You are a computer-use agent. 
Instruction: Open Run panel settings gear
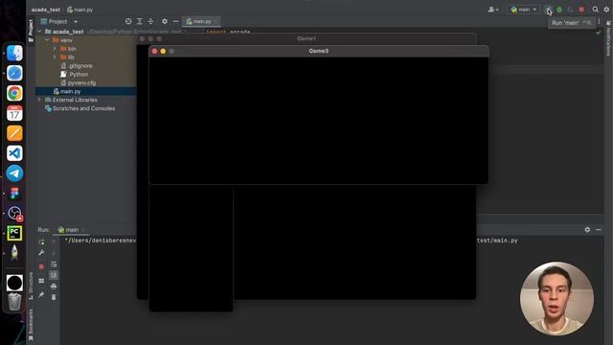pyautogui.click(x=587, y=230)
